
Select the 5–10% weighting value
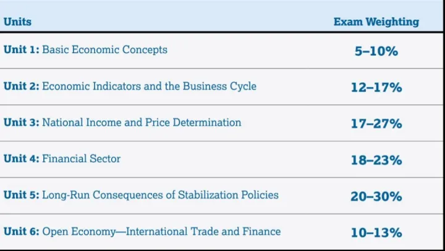tap(376, 51)
